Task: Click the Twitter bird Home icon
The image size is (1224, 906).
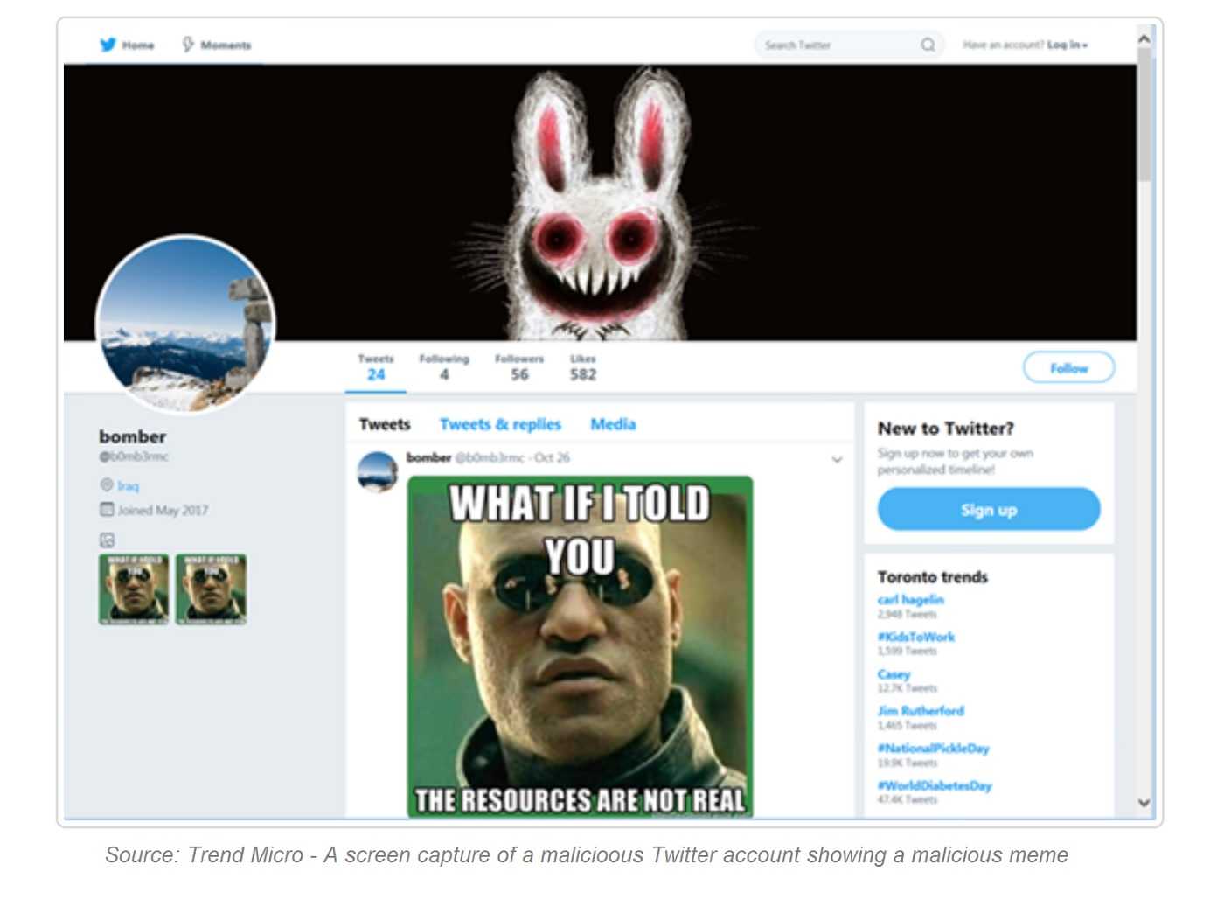Action: point(108,45)
